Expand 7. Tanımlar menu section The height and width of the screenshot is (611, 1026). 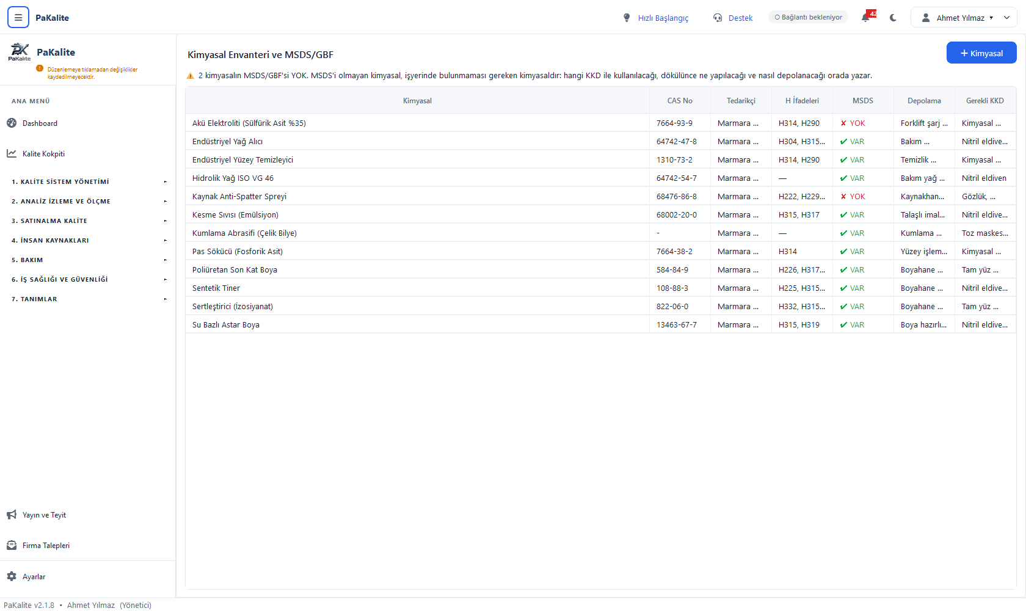click(x=88, y=299)
